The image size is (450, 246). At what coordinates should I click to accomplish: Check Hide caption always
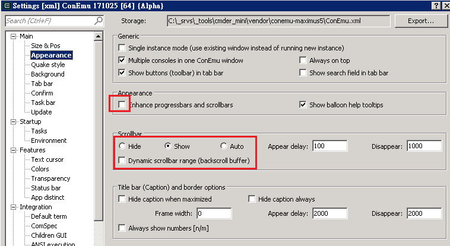coord(252,199)
